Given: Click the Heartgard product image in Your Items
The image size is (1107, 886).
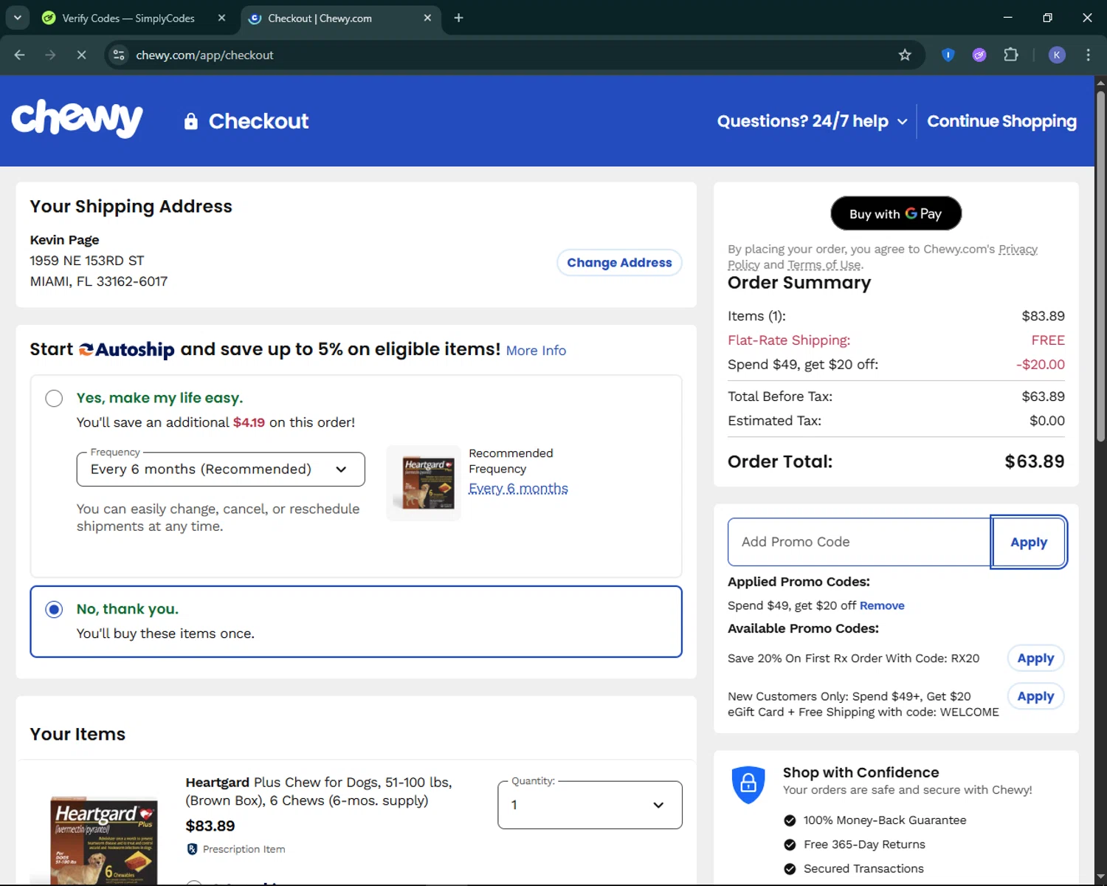Looking at the screenshot, I should (103, 840).
